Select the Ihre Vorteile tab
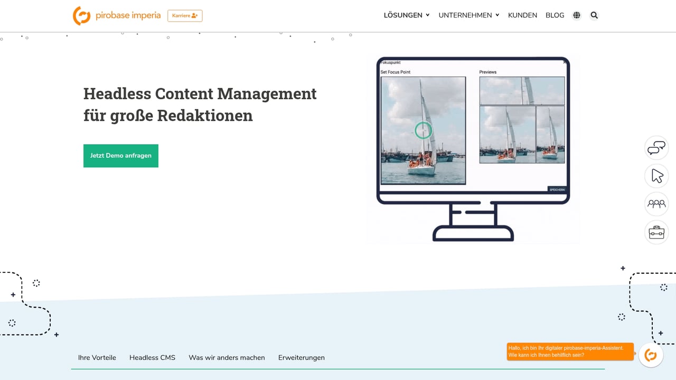Image resolution: width=676 pixels, height=380 pixels. [x=97, y=357]
